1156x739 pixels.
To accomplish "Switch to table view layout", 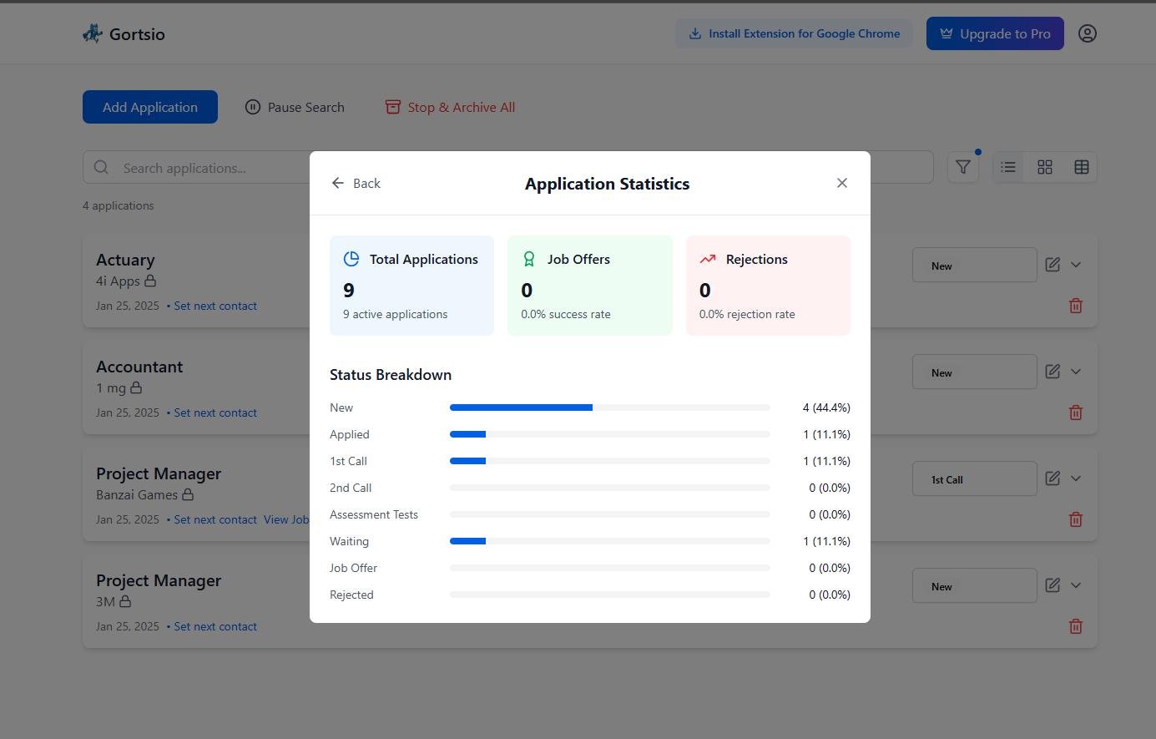I will 1081,167.
